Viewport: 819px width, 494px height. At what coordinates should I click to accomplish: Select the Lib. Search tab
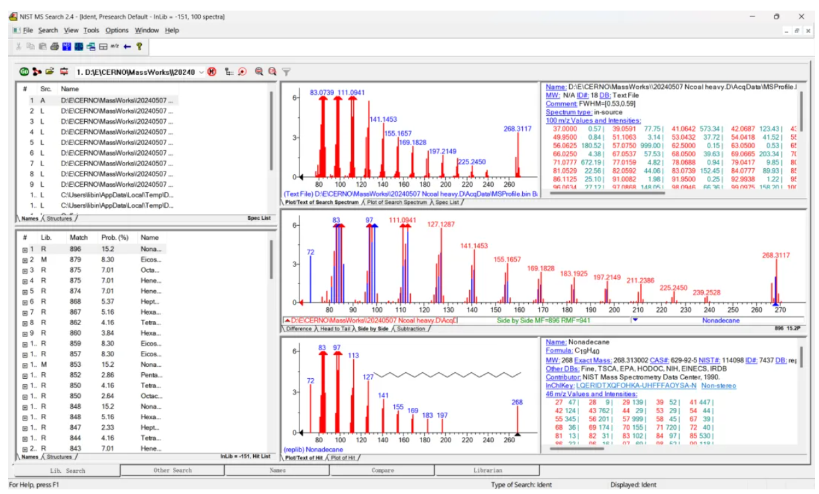pyautogui.click(x=68, y=470)
